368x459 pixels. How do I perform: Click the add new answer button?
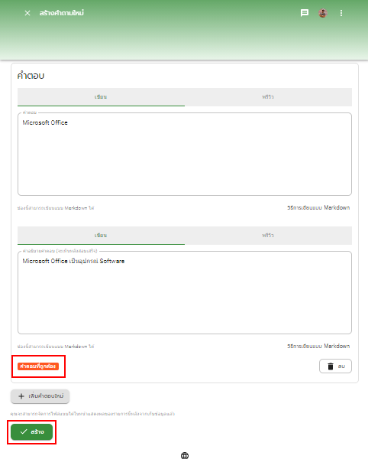point(40,396)
